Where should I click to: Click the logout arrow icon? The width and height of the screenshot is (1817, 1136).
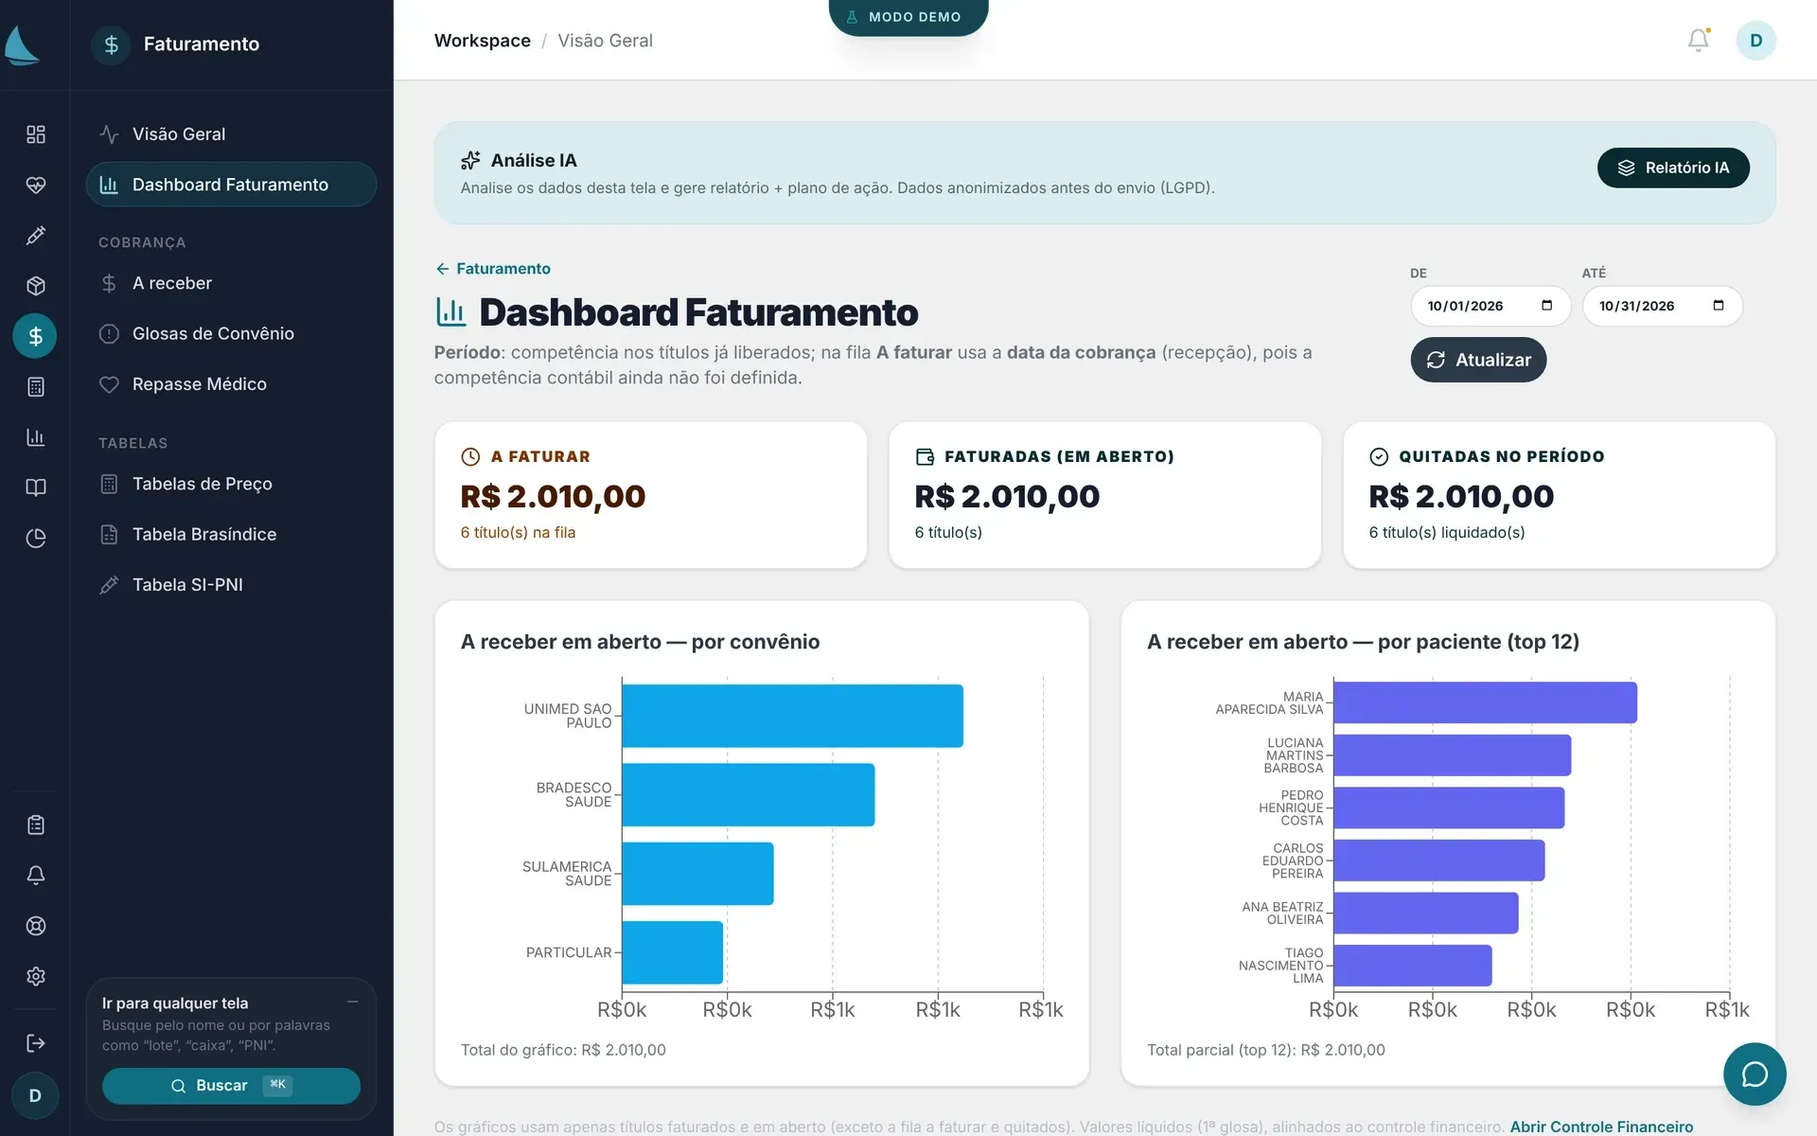tap(35, 1043)
